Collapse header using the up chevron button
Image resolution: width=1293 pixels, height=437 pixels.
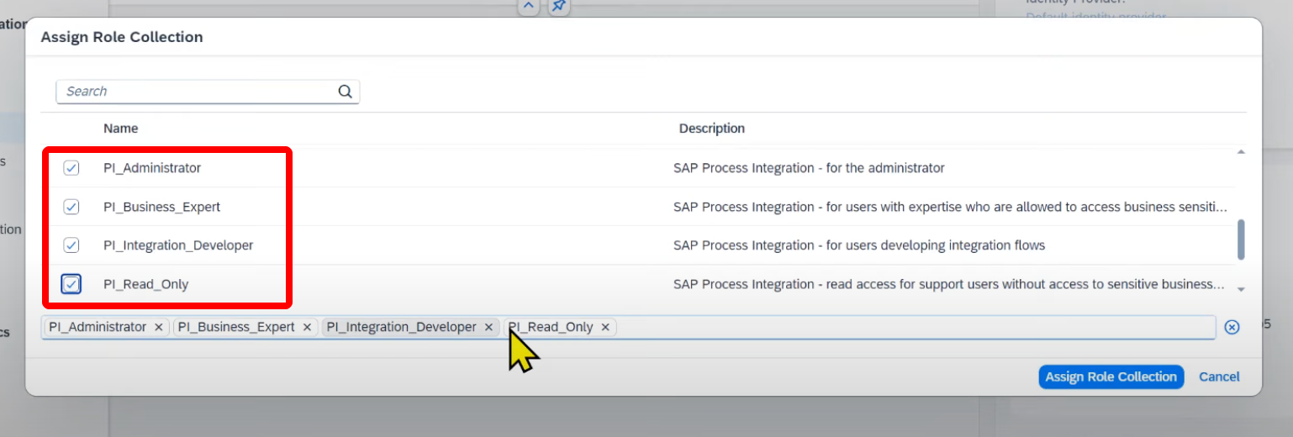528,7
